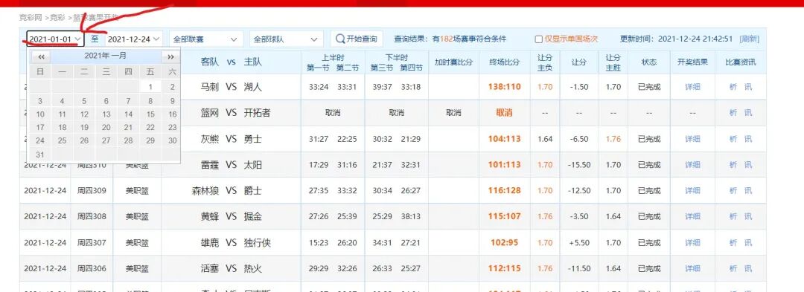Open 讯 for 灰熊 VS 勇士

coord(748,139)
